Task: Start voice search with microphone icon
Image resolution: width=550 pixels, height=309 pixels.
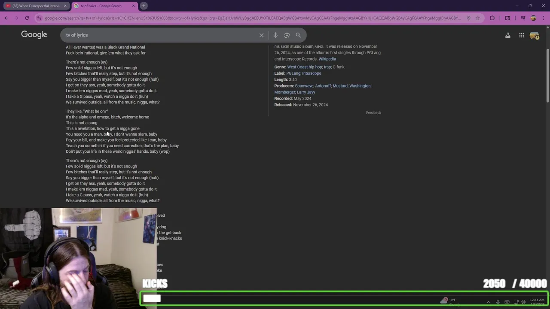Action: pyautogui.click(x=275, y=35)
